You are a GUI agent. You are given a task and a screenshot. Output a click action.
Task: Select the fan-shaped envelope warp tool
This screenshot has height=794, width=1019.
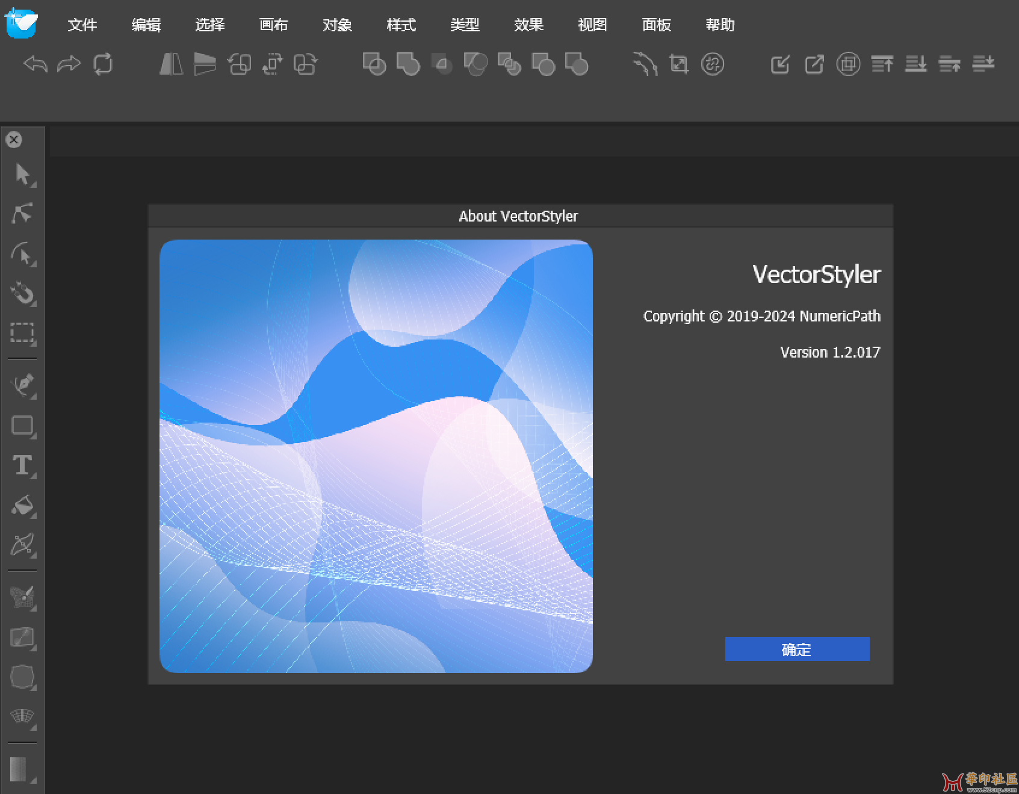coord(23,716)
